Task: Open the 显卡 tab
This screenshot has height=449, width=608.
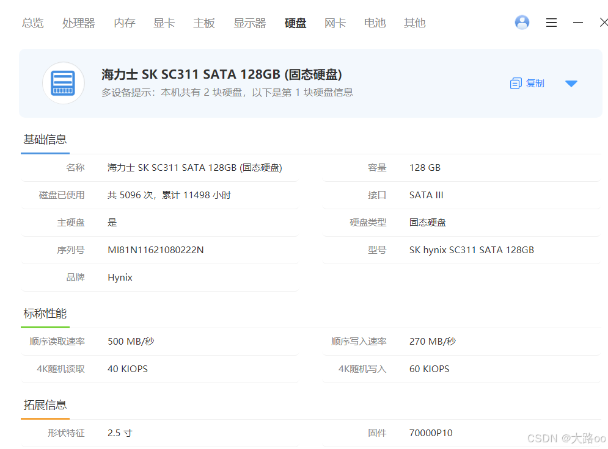Action: 164,23
